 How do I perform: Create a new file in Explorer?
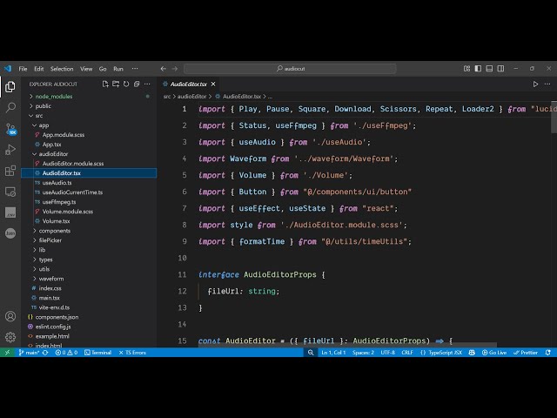(105, 84)
